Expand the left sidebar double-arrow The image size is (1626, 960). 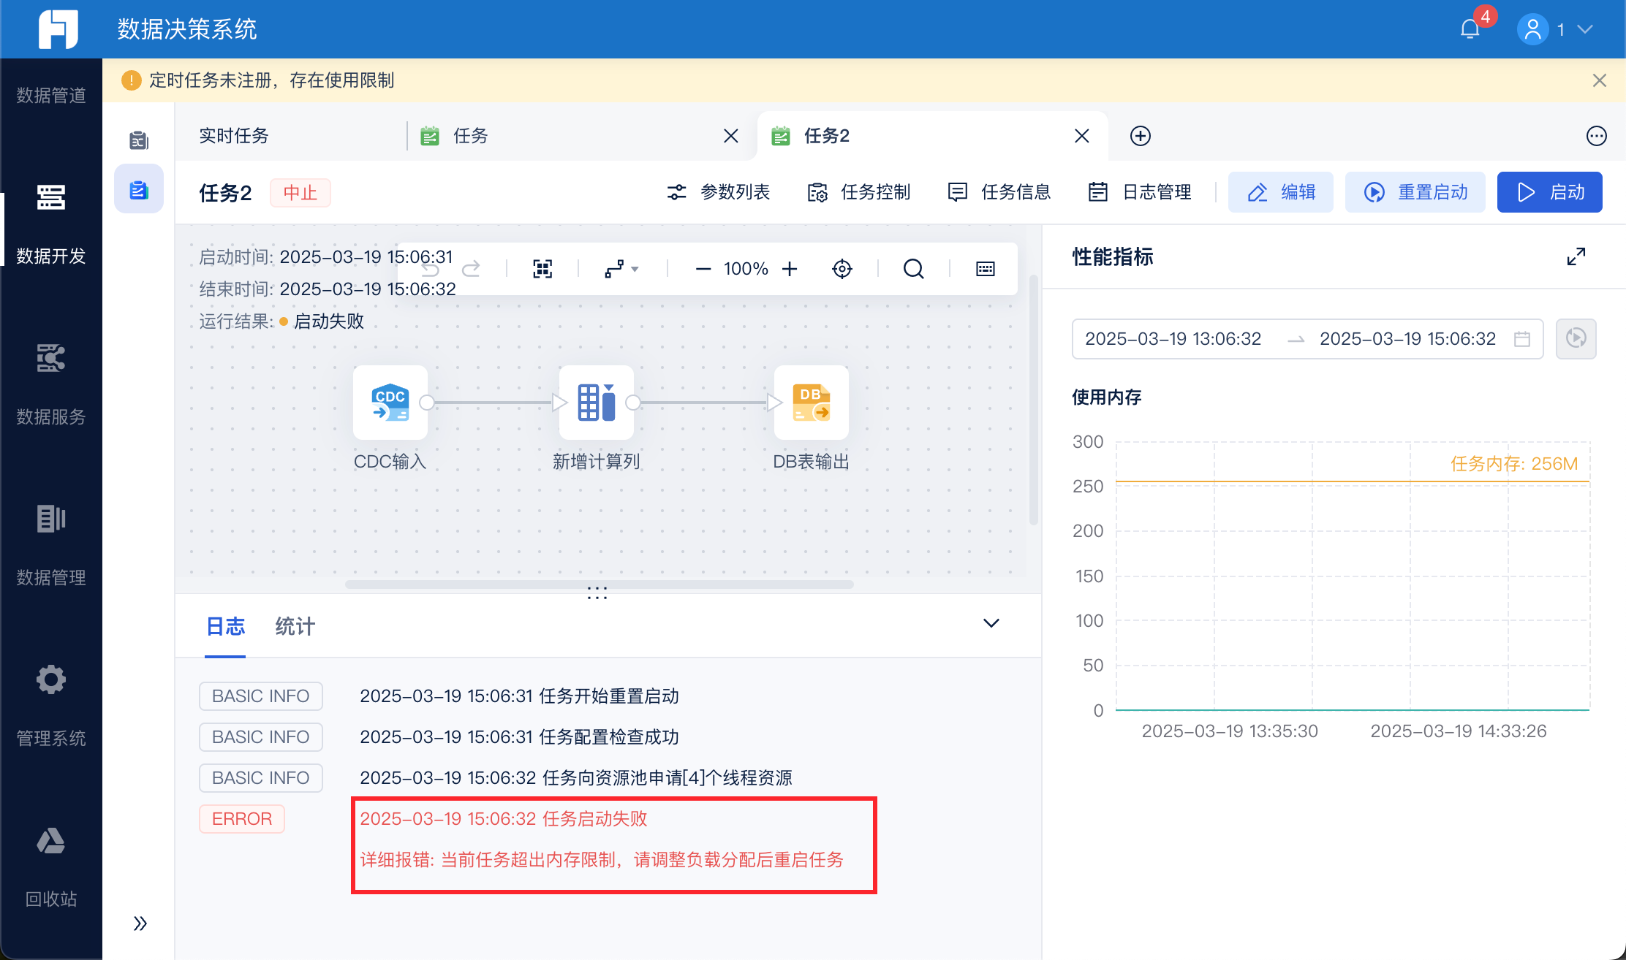pos(140,923)
